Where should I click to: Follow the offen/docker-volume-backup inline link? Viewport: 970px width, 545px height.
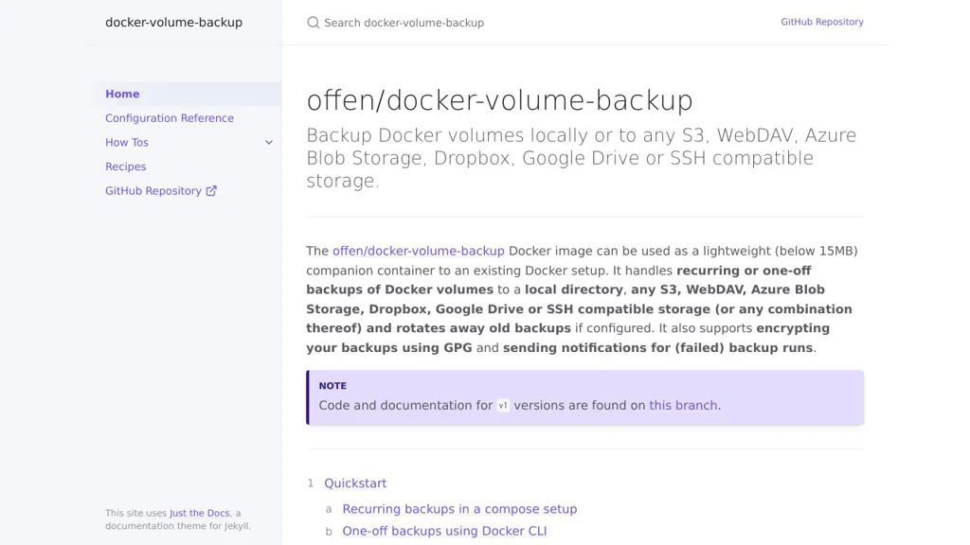(418, 251)
